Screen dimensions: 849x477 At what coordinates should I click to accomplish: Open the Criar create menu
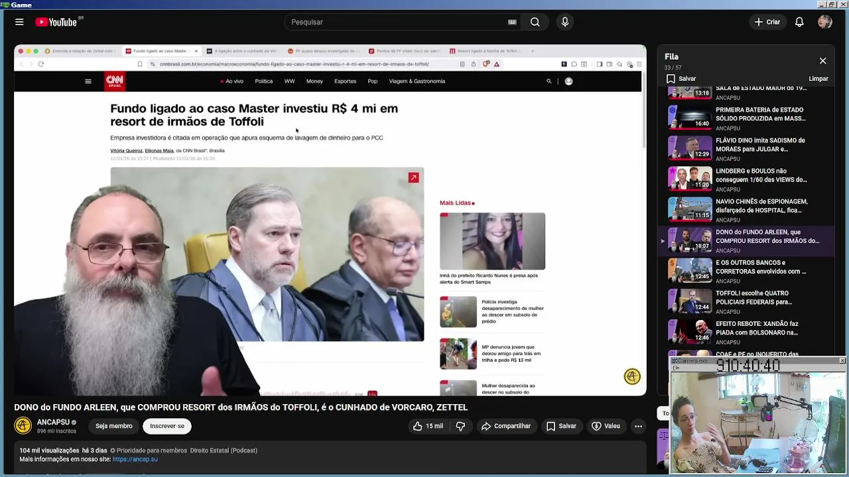(x=767, y=22)
